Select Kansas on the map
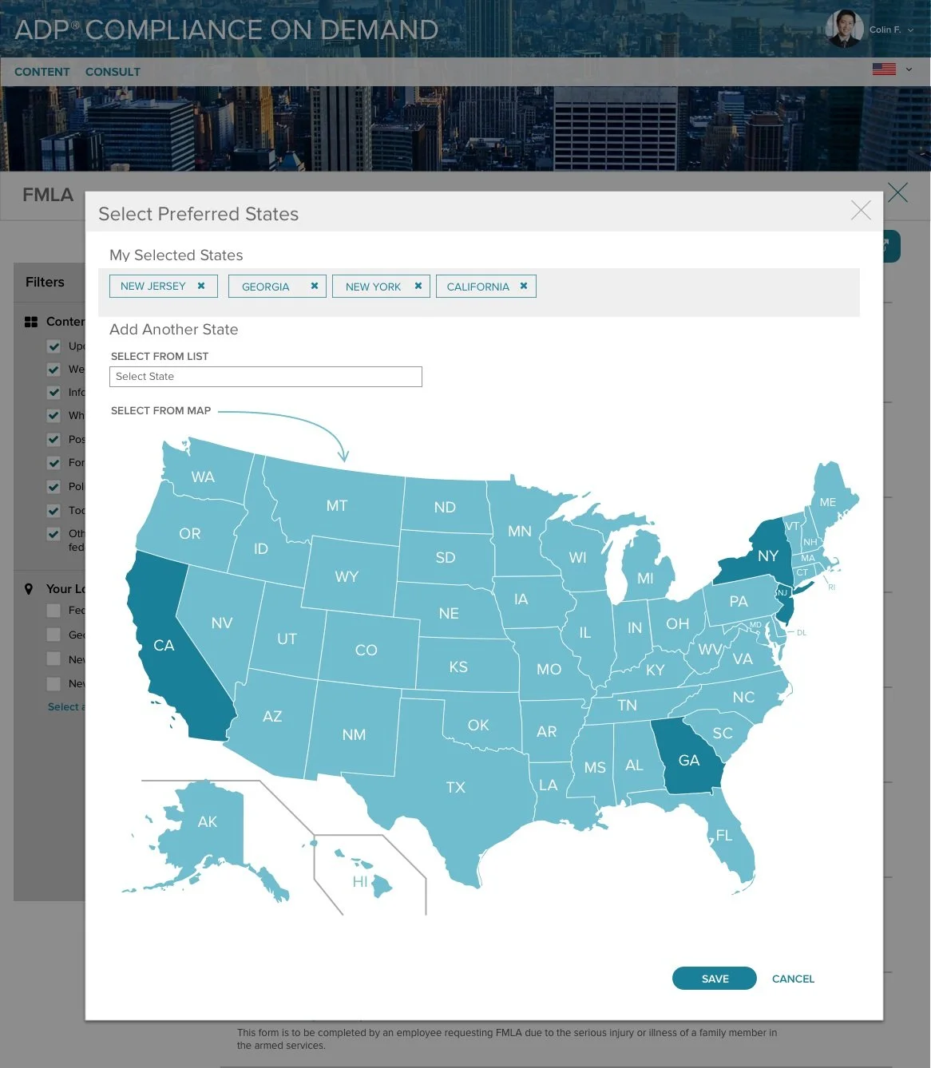 [458, 667]
